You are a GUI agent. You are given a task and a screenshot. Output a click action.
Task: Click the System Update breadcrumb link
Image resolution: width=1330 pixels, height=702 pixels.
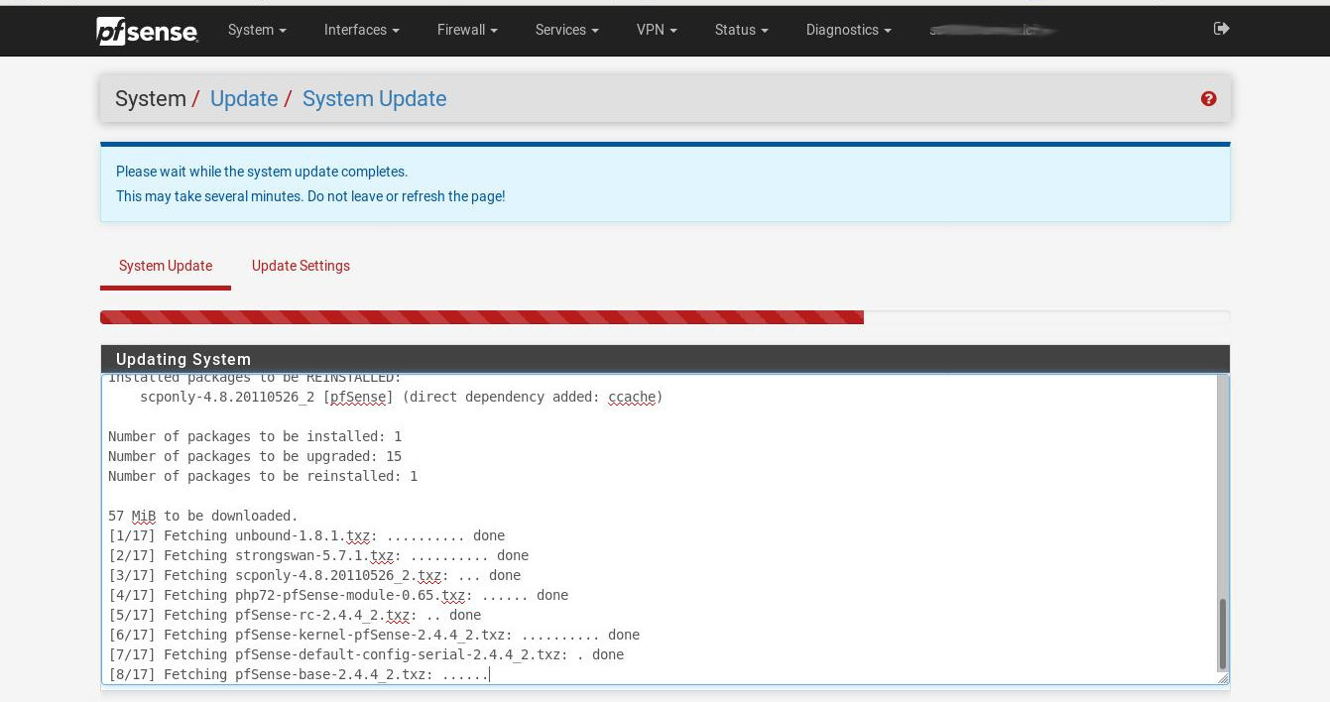[374, 99]
